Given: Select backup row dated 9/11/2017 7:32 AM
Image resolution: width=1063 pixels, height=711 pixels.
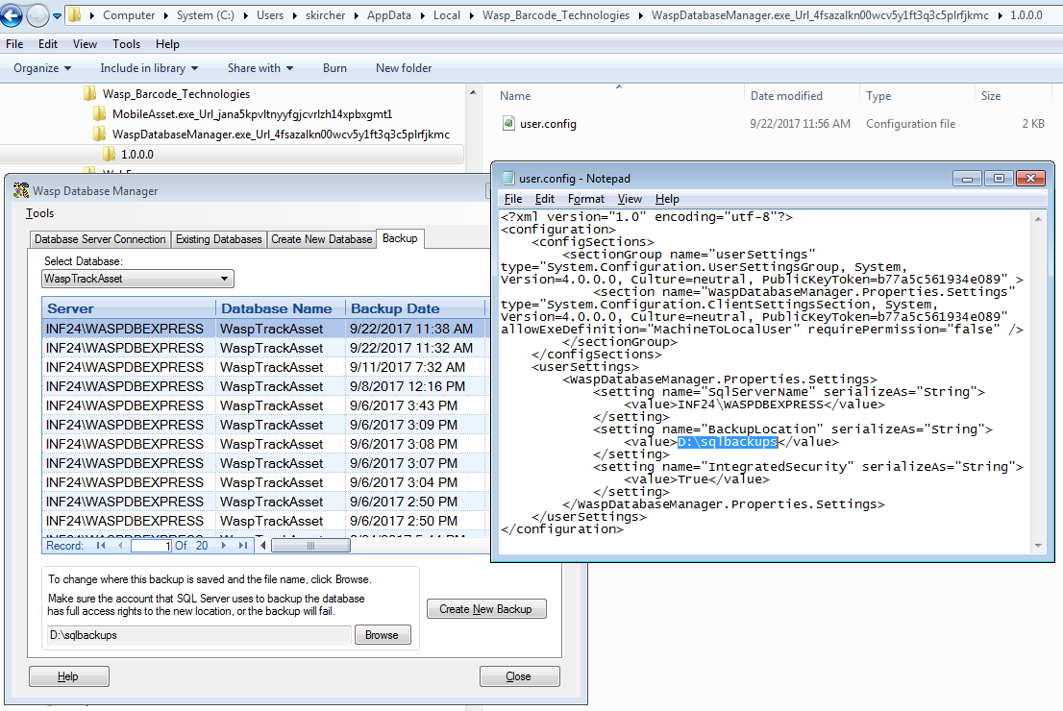Looking at the screenshot, I should tap(265, 367).
